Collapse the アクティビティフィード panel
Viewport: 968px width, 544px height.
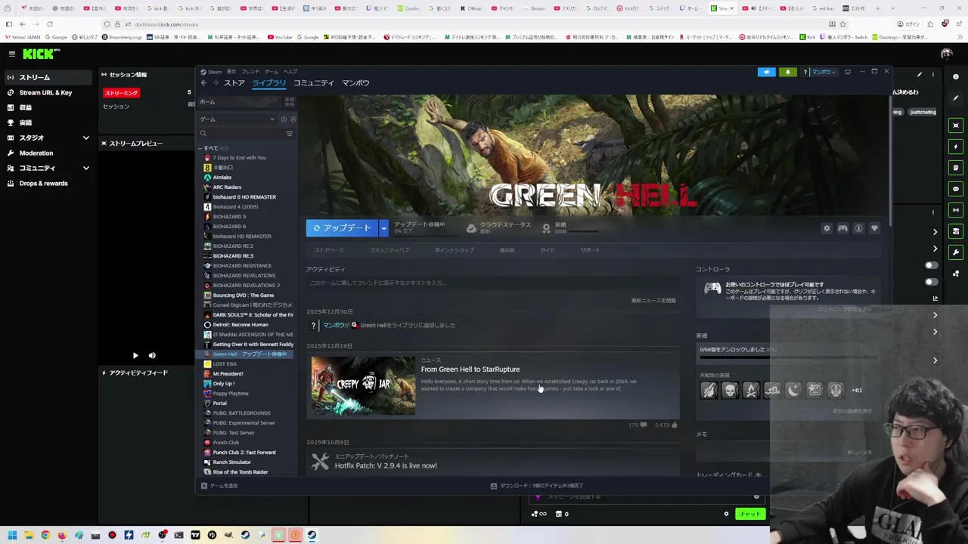pos(104,372)
